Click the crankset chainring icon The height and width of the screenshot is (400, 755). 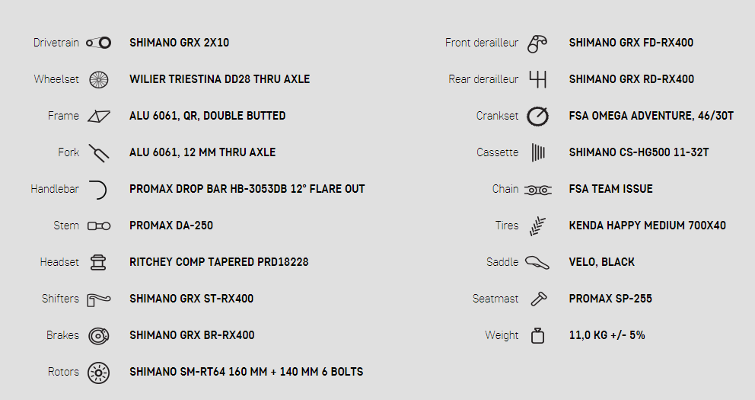click(x=538, y=116)
